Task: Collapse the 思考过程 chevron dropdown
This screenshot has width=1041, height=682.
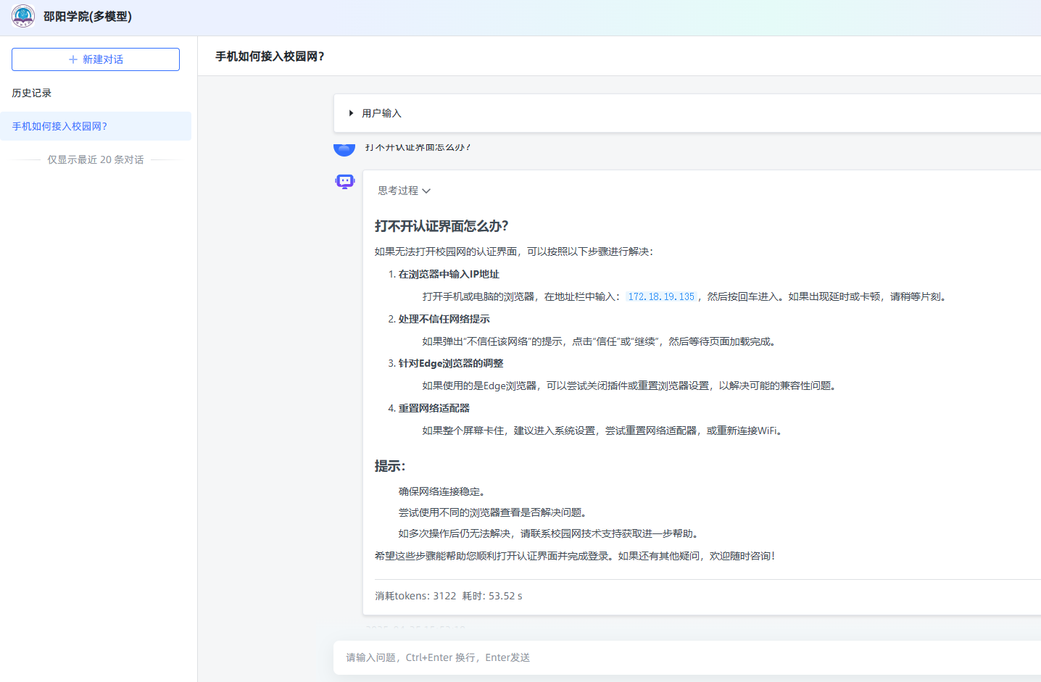Action: pos(426,191)
